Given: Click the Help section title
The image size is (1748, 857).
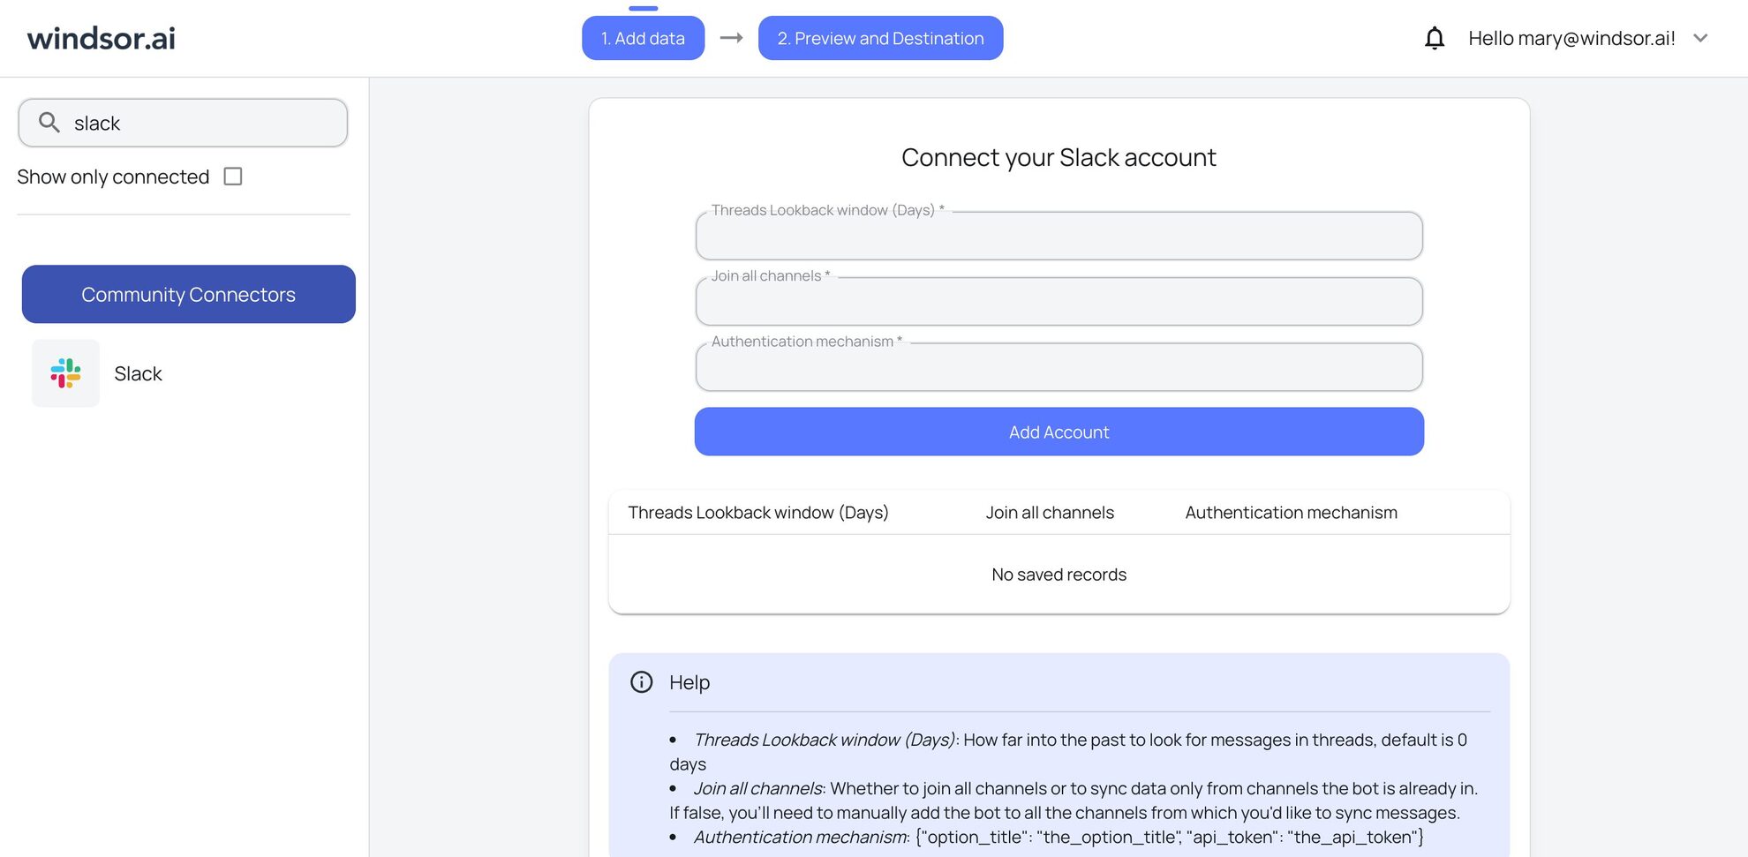Looking at the screenshot, I should point(689,682).
